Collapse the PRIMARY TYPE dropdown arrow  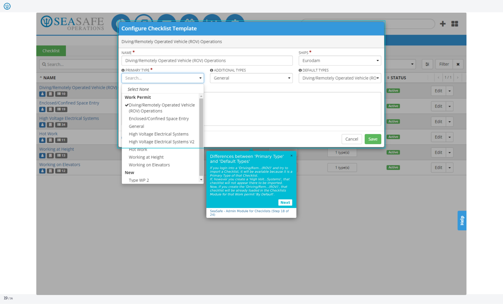(200, 78)
